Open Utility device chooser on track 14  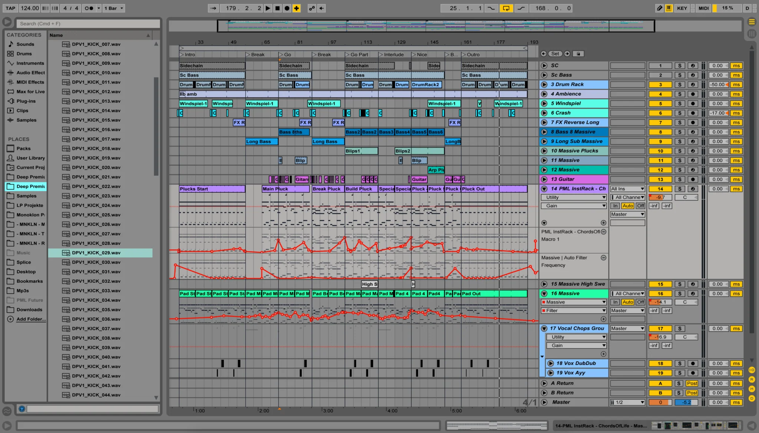[574, 197]
